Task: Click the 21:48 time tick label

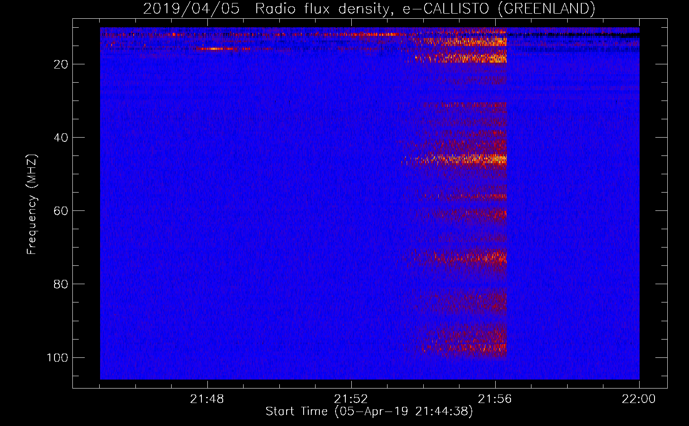Action: click(207, 399)
